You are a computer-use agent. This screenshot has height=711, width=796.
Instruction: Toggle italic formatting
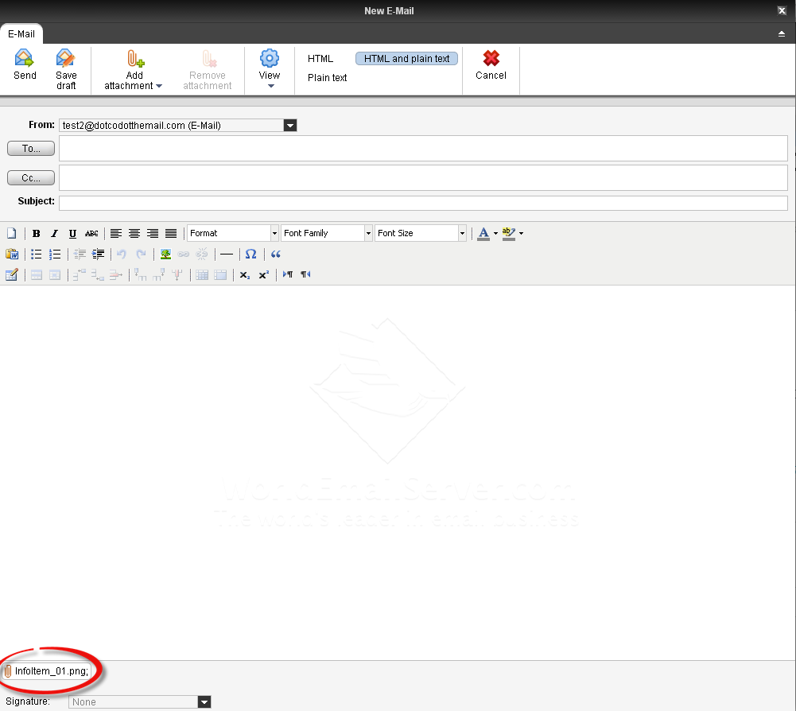(x=54, y=233)
